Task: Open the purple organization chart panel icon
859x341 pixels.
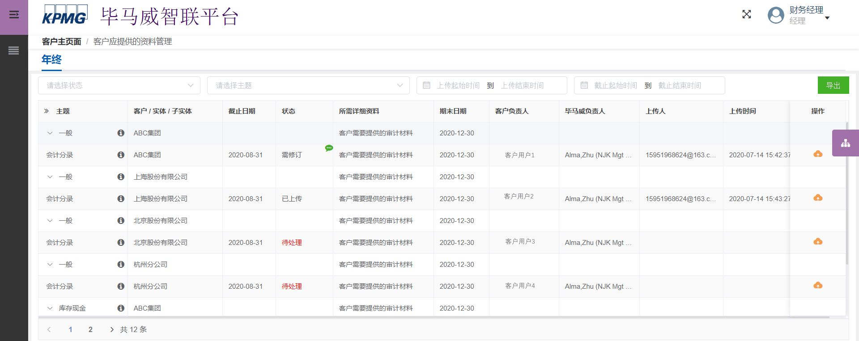Action: [x=845, y=143]
